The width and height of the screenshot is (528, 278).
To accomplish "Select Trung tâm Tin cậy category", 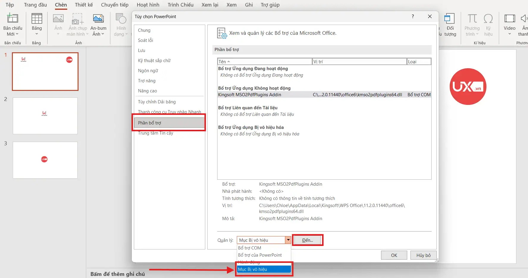I will click(155, 133).
